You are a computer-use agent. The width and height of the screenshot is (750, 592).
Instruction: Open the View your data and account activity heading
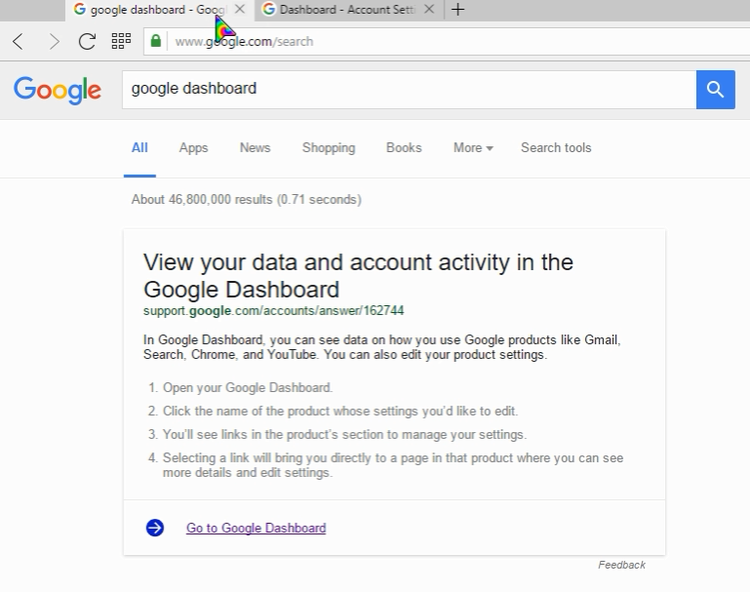point(358,275)
